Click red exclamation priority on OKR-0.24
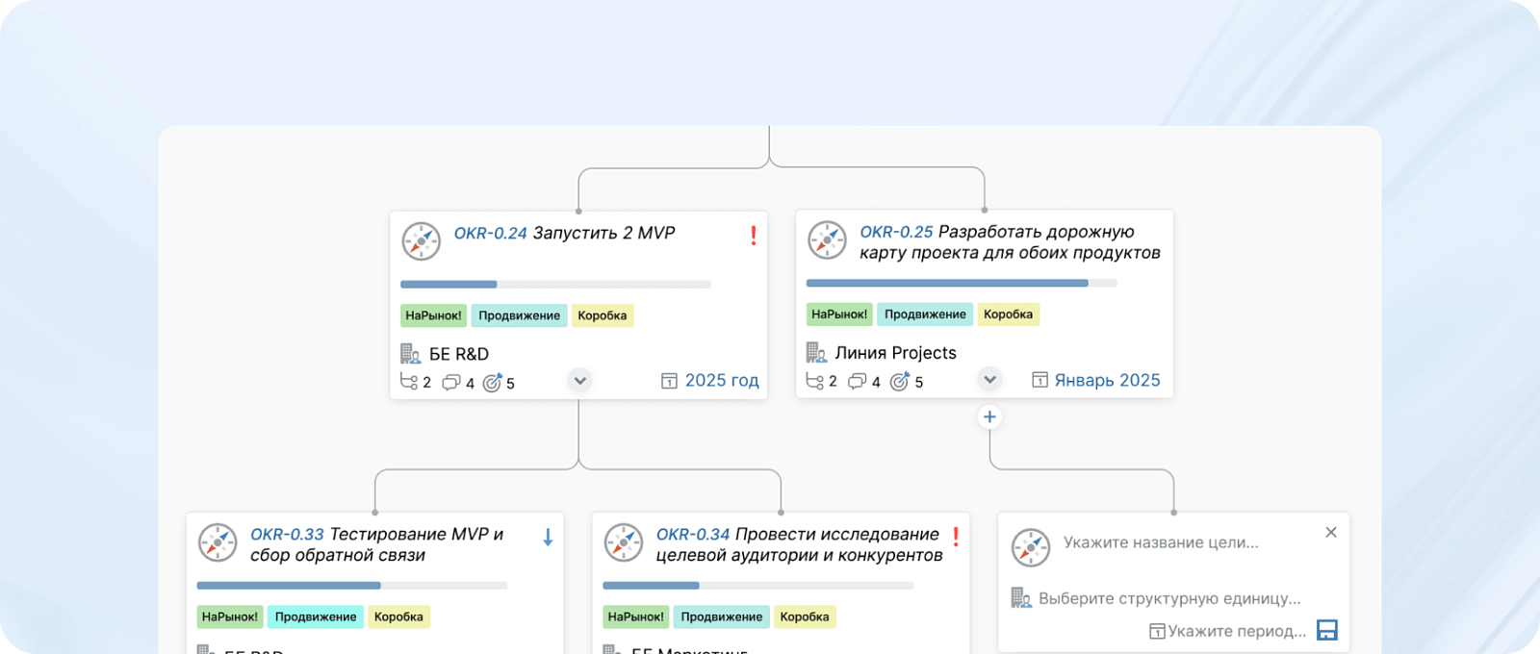The height and width of the screenshot is (654, 1540). pyautogui.click(x=754, y=235)
